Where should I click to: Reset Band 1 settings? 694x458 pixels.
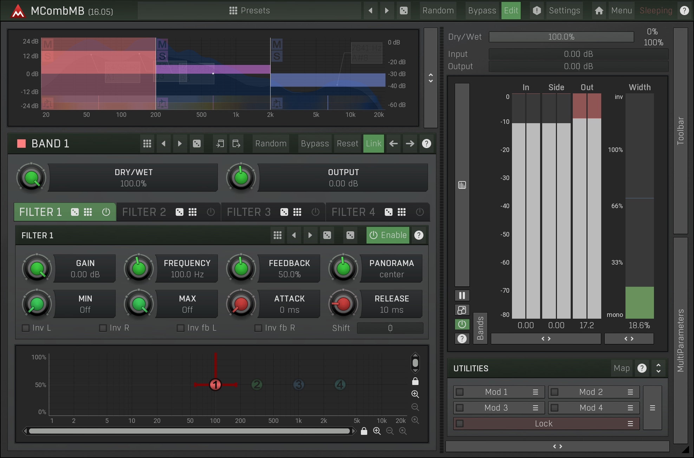(x=347, y=144)
